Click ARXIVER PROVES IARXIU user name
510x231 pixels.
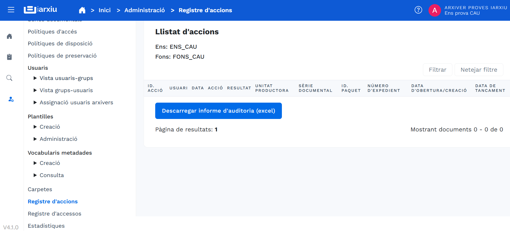[476, 8]
